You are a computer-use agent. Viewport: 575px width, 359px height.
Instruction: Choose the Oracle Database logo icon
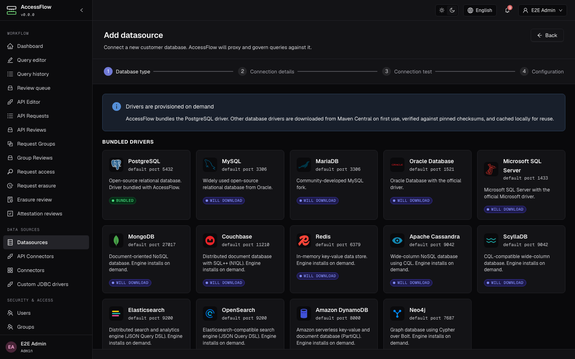click(397, 165)
